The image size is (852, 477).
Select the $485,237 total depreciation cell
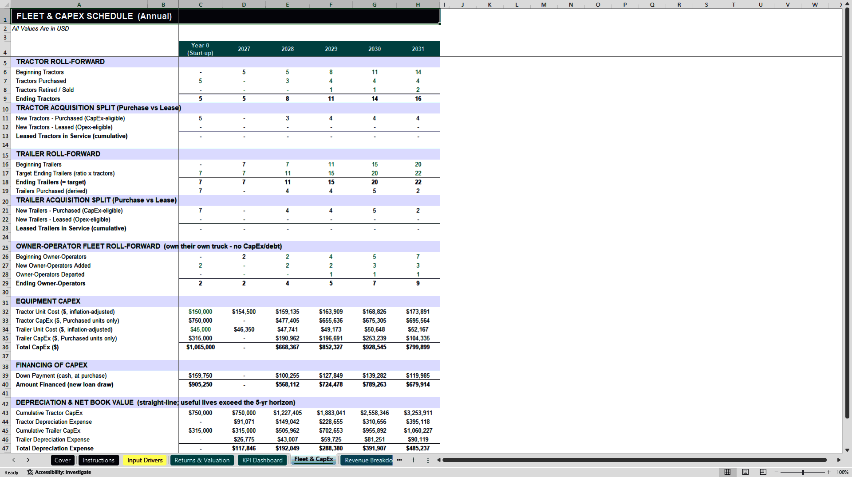coord(418,448)
